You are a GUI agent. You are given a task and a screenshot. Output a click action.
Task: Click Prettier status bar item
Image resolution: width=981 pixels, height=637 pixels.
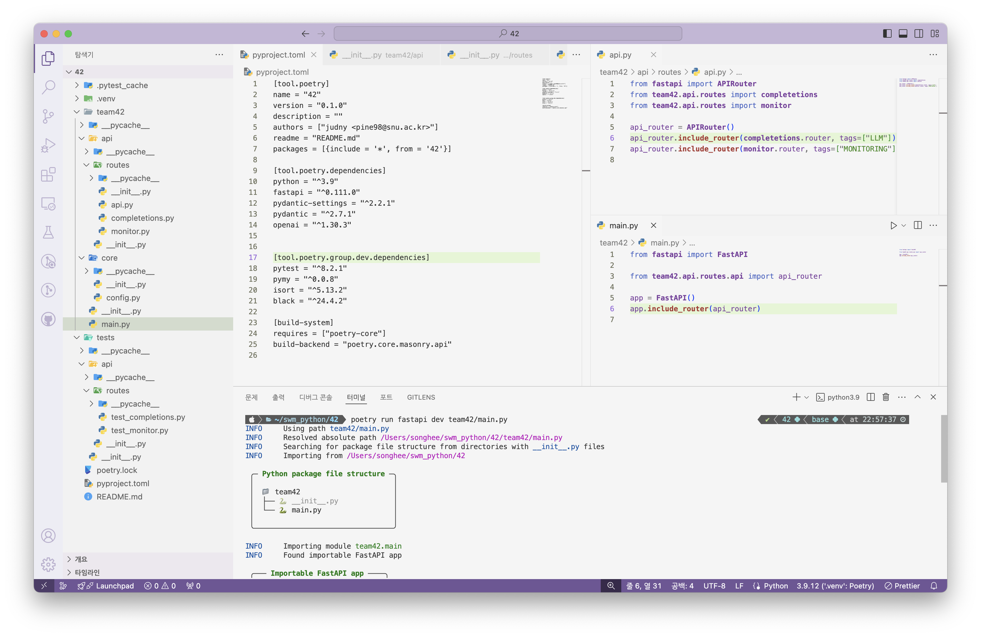click(902, 585)
